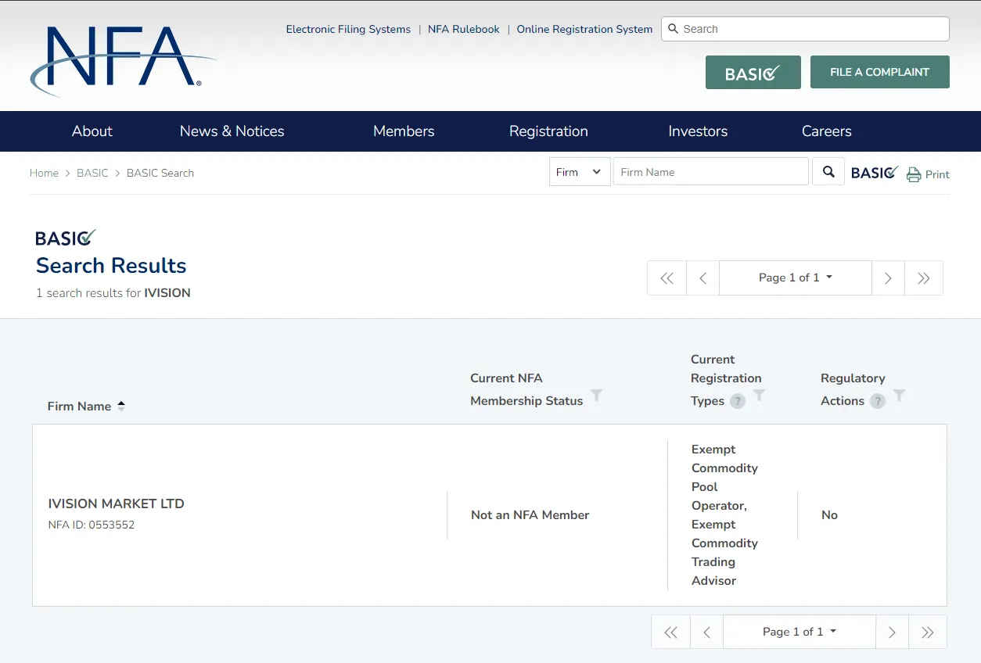This screenshot has height=663, width=981.
Task: Go to next page in bottom pagination
Action: click(892, 633)
